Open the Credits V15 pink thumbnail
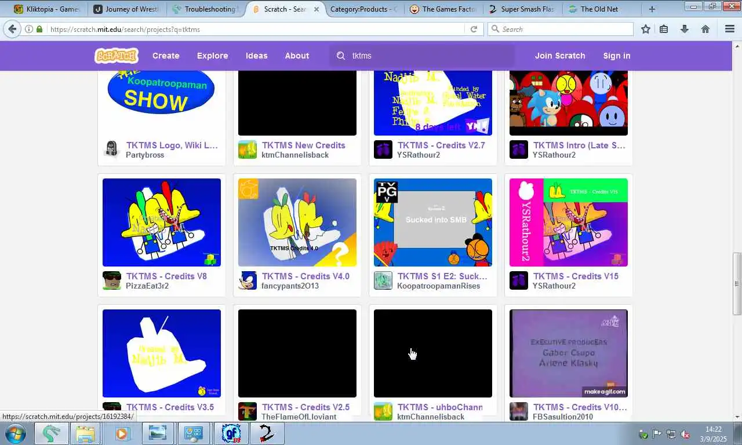This screenshot has width=742, height=445. coord(569,222)
